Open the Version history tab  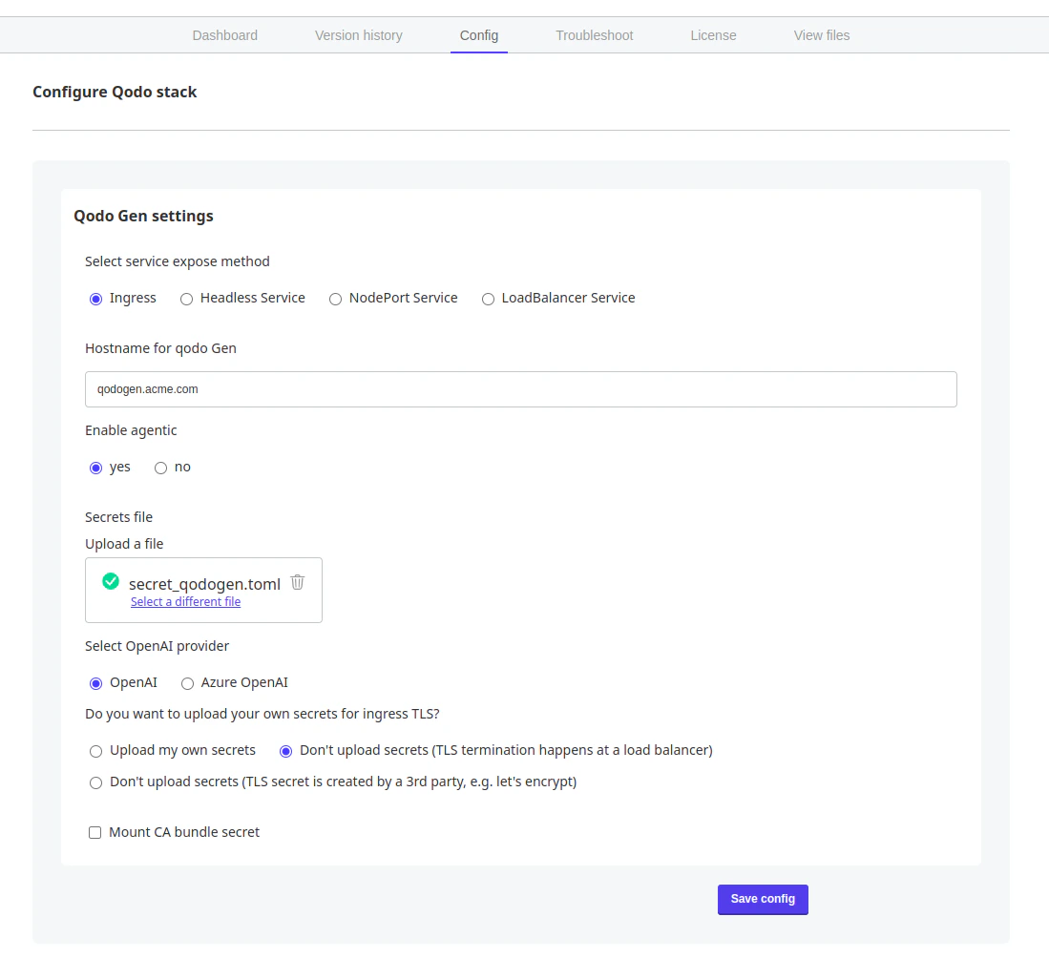[x=358, y=35]
